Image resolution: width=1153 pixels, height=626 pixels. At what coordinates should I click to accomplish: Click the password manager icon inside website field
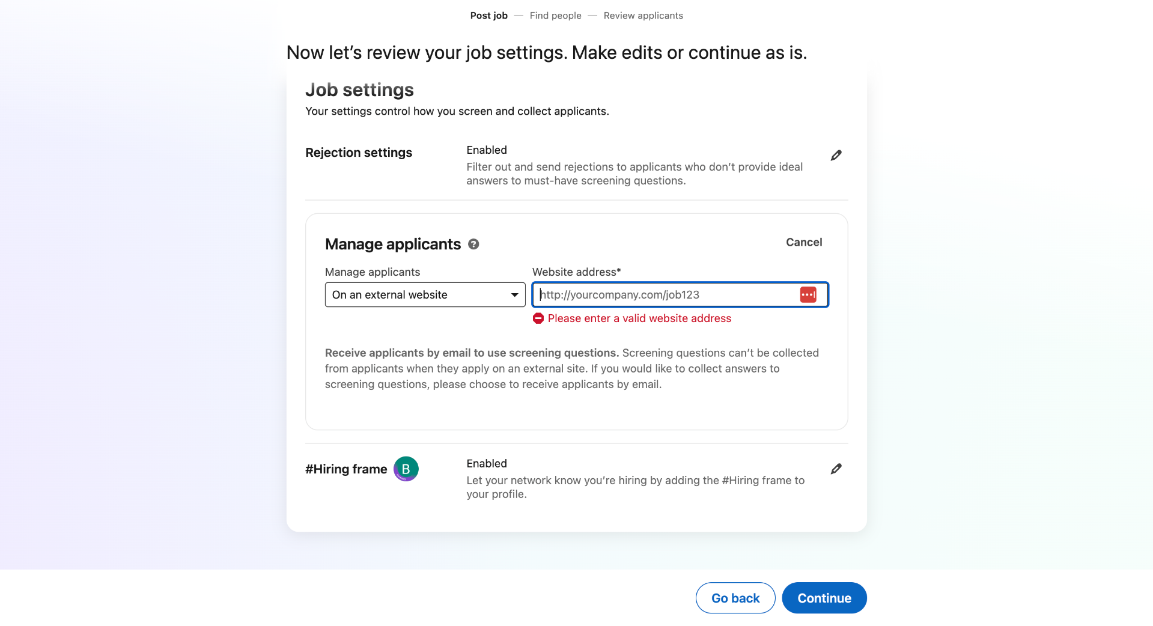click(x=808, y=294)
